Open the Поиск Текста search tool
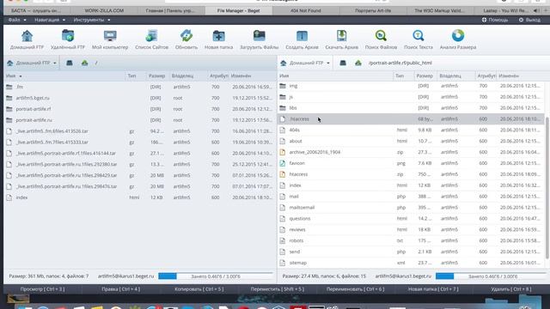Image resolution: width=550 pixels, height=309 pixels. point(419,39)
